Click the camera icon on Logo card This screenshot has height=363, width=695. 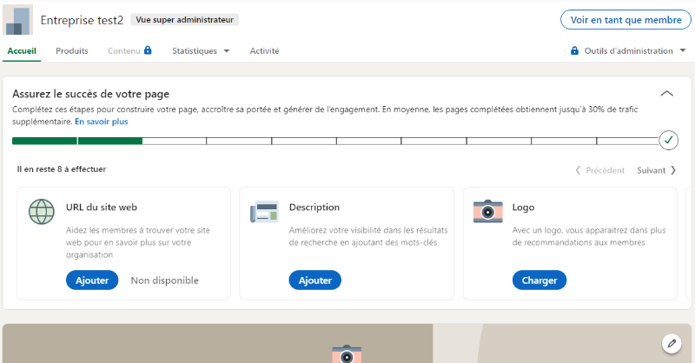(x=487, y=211)
